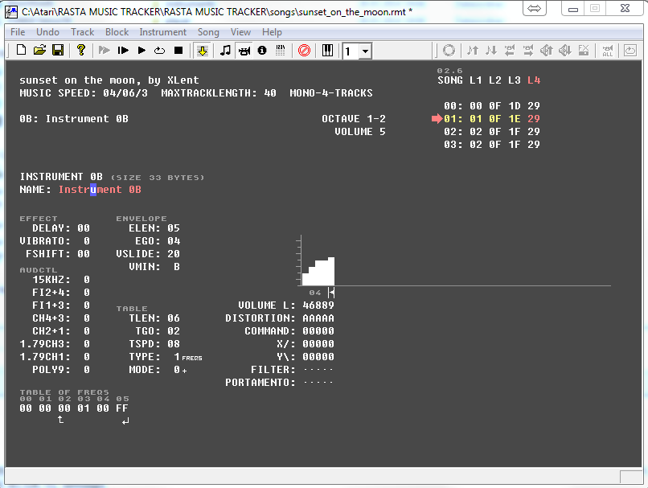Click the loop play icon
This screenshot has width=648, height=488.
point(159,51)
